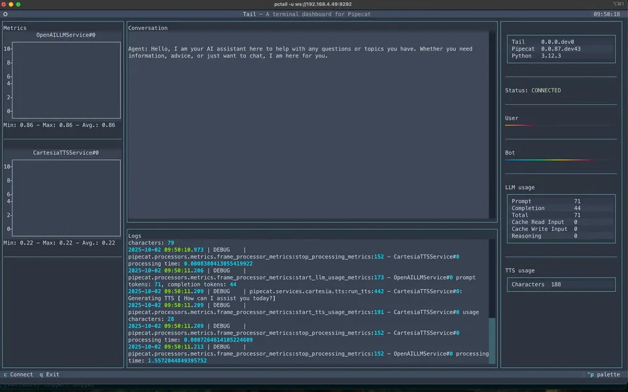This screenshot has height=392, width=628.
Task: Click the header clock showing 09:50:18
Action: (x=606, y=14)
